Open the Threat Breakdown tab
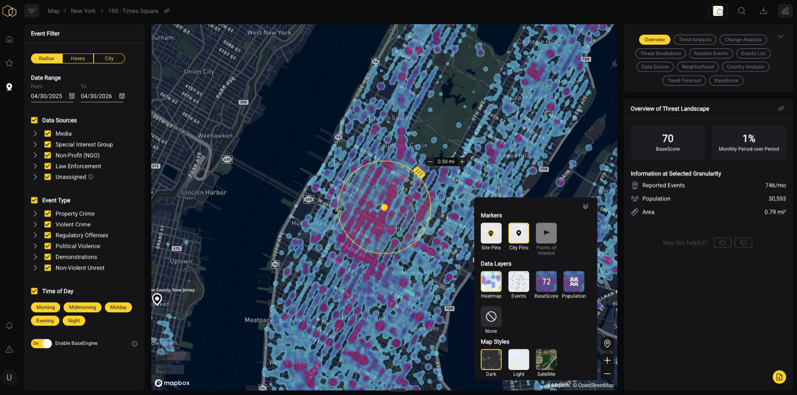The height and width of the screenshot is (395, 797). (x=661, y=53)
